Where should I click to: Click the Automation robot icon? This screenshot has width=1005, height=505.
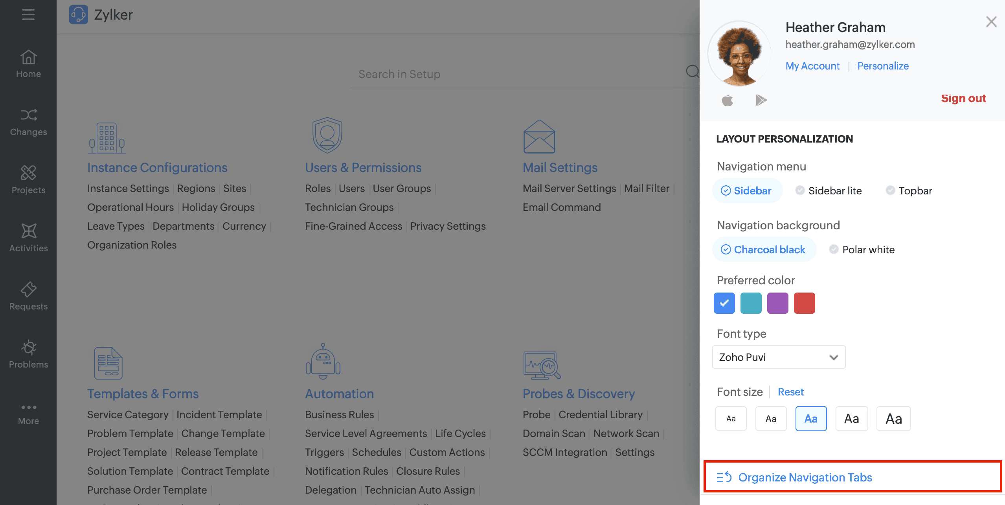tap(323, 361)
